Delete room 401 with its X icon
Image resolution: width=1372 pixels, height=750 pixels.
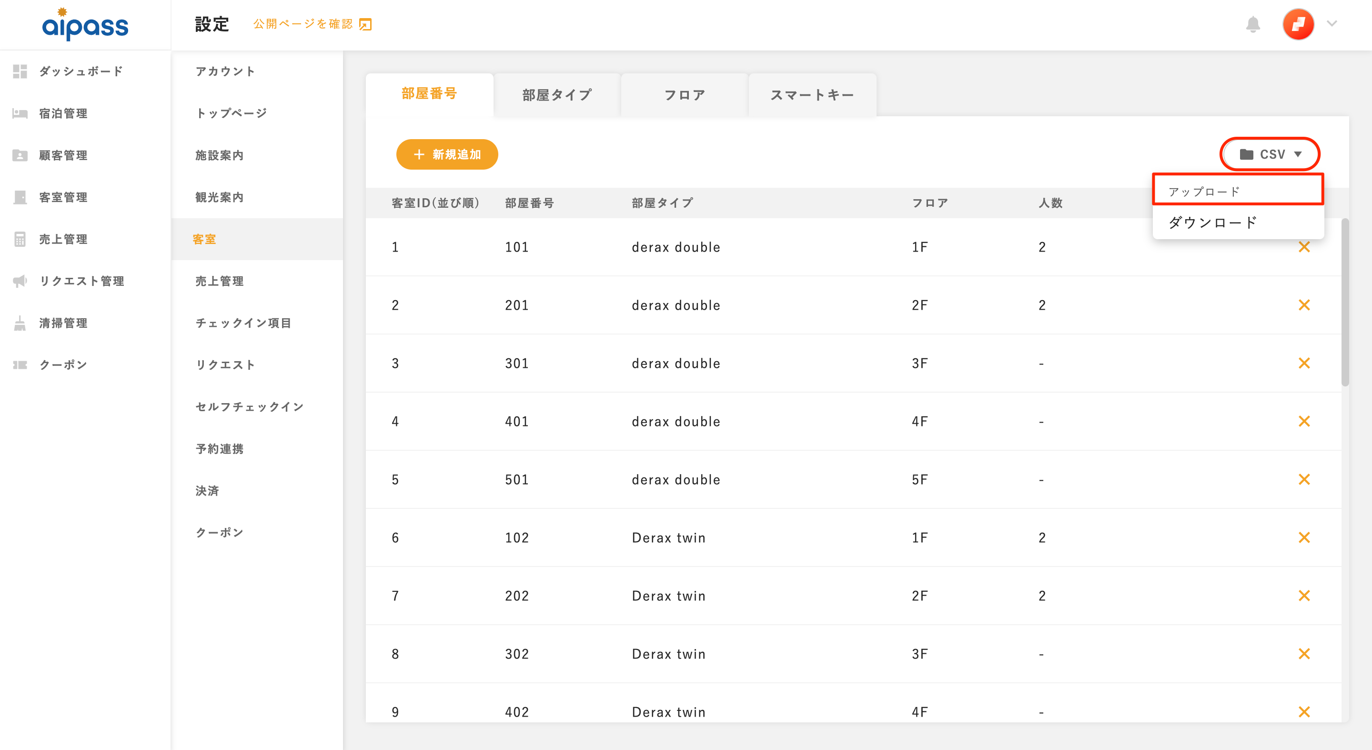(1304, 421)
